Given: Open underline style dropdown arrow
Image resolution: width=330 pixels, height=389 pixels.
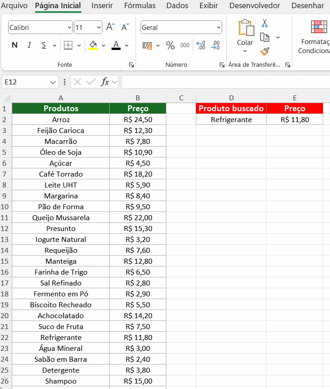Looking at the screenshot, I should pyautogui.click(x=54, y=46).
